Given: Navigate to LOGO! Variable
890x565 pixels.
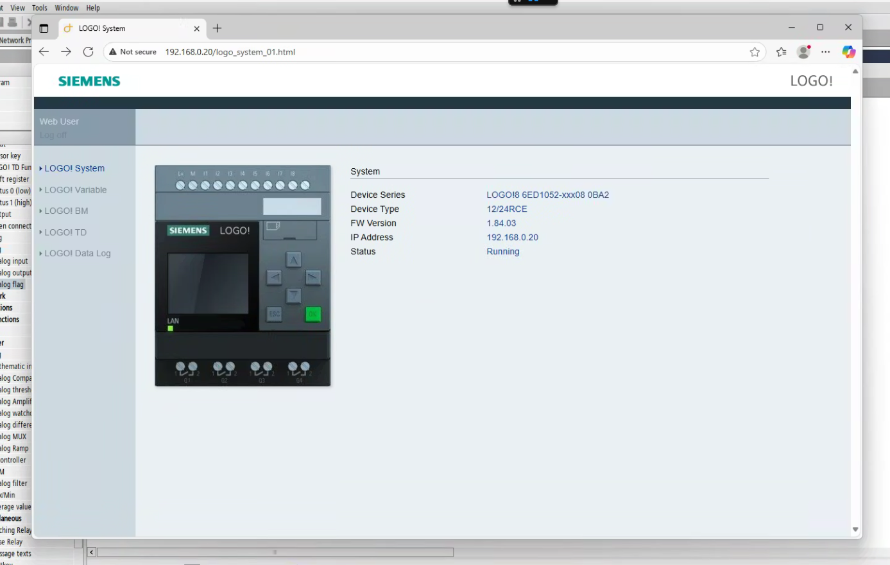Looking at the screenshot, I should click(x=75, y=190).
